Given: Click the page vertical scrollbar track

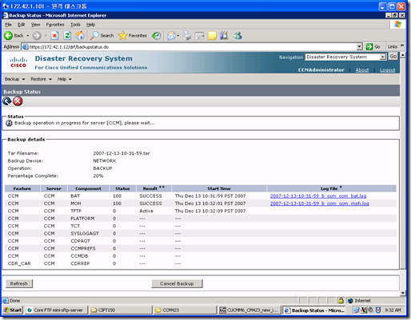Looking at the screenshot, I should pos(402,173).
